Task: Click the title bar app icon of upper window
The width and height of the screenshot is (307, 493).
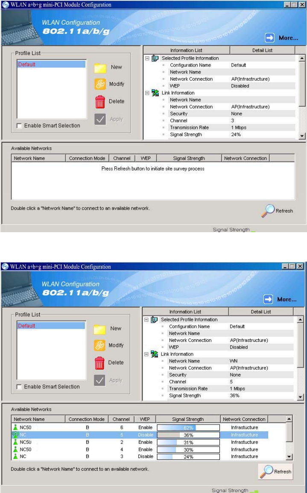Action: pos(5,5)
